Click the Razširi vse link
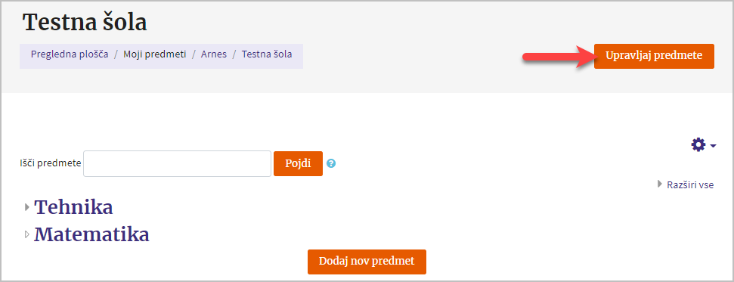 click(x=690, y=184)
